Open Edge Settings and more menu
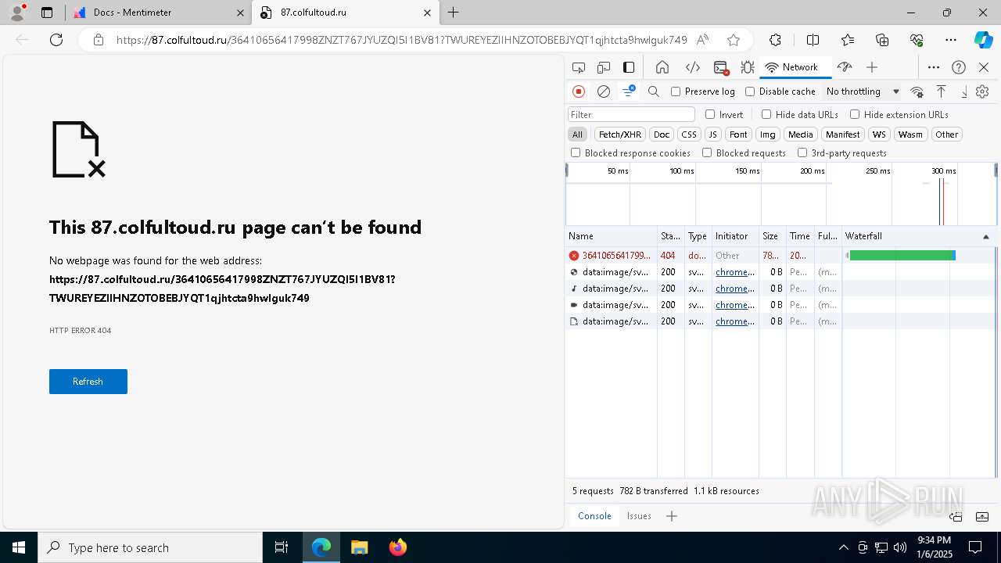This screenshot has height=563, width=1001. [950, 40]
